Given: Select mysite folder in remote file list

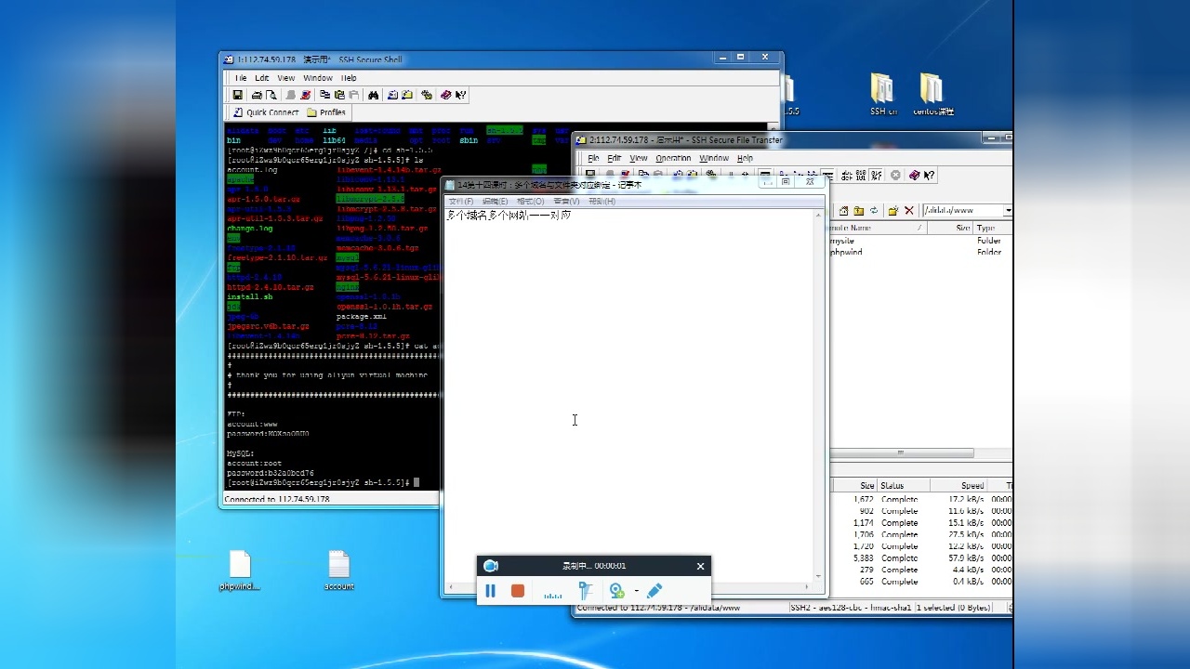Looking at the screenshot, I should click(x=841, y=241).
